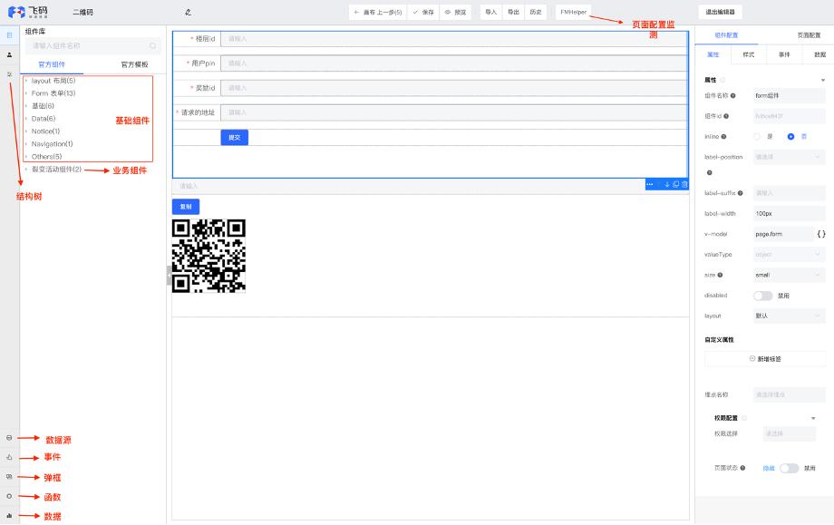Open the 弹框 (dialog) sidebar icon

click(8, 476)
